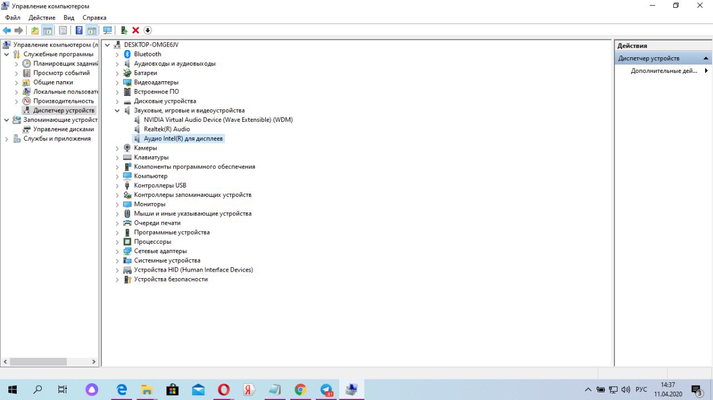Select Производительность in left tree
Image resolution: width=713 pixels, height=400 pixels.
(64, 101)
